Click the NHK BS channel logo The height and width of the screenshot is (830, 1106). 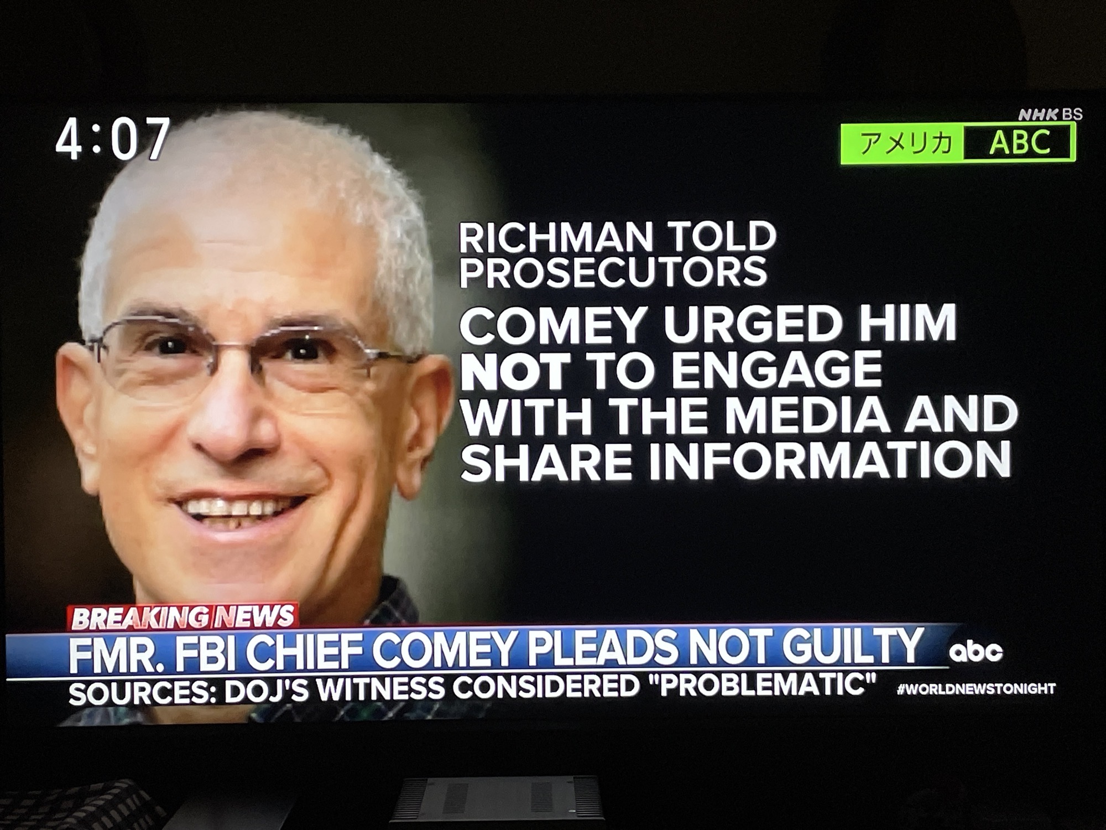[x=1050, y=115]
